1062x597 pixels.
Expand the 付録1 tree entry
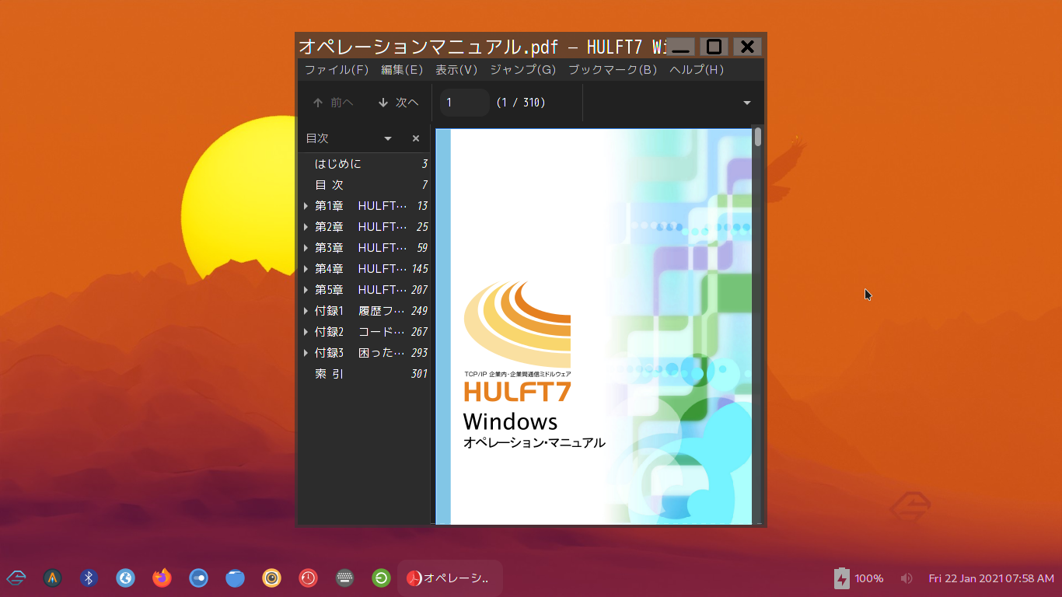click(306, 311)
